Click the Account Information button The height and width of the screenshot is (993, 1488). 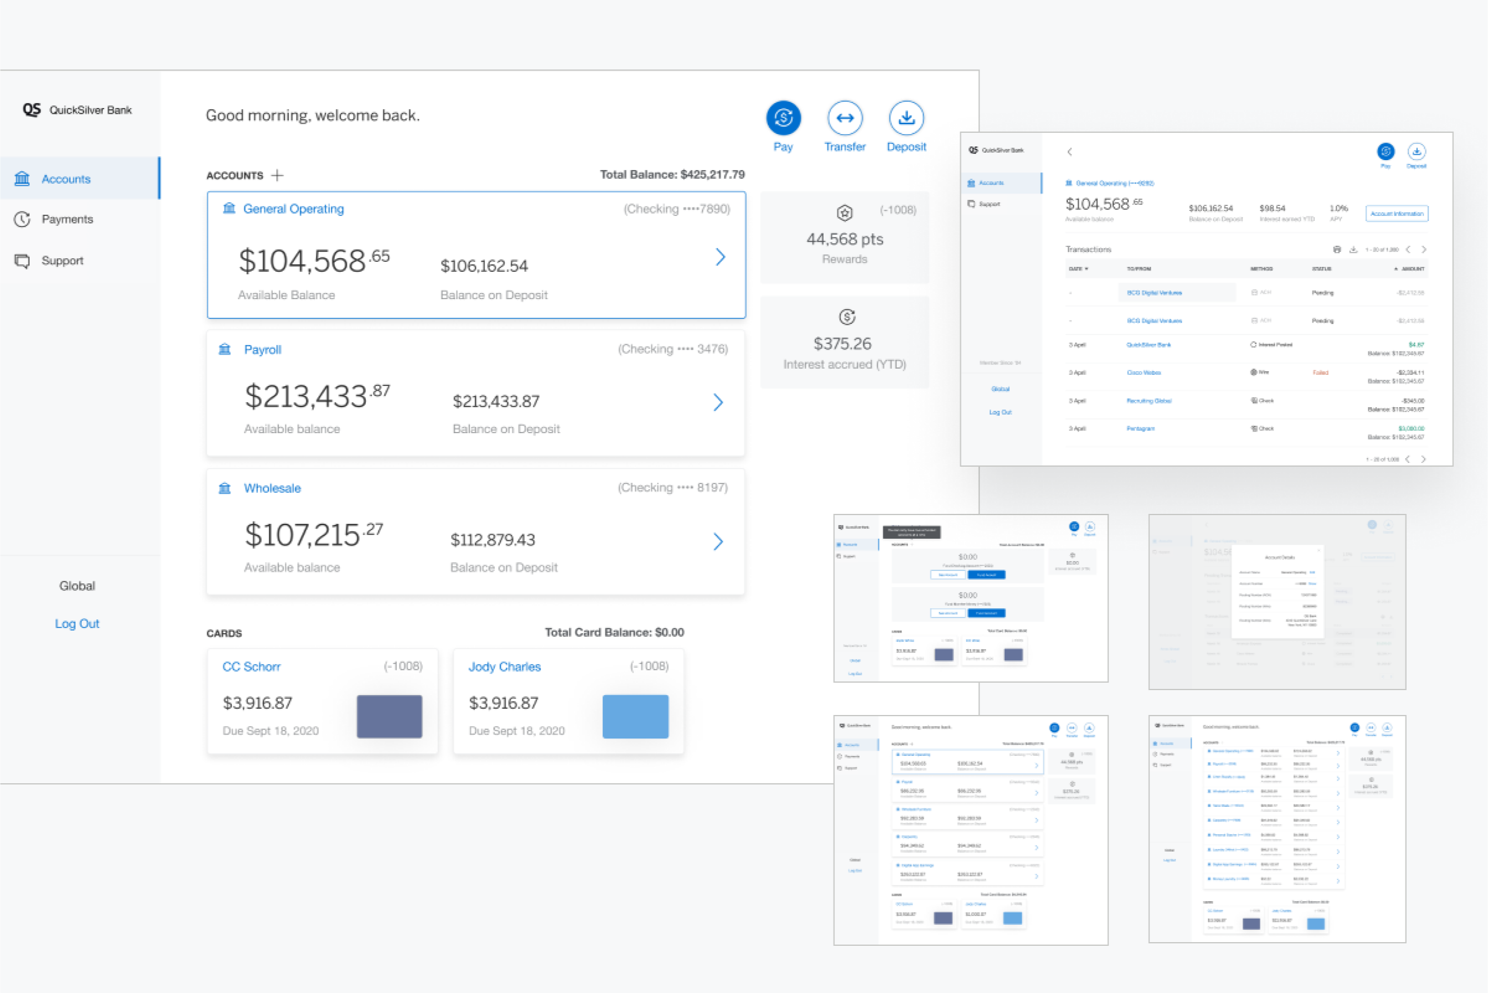click(x=1396, y=213)
